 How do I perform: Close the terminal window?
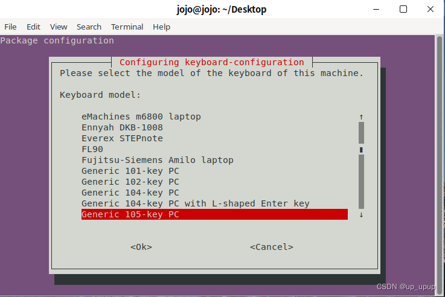431,10
